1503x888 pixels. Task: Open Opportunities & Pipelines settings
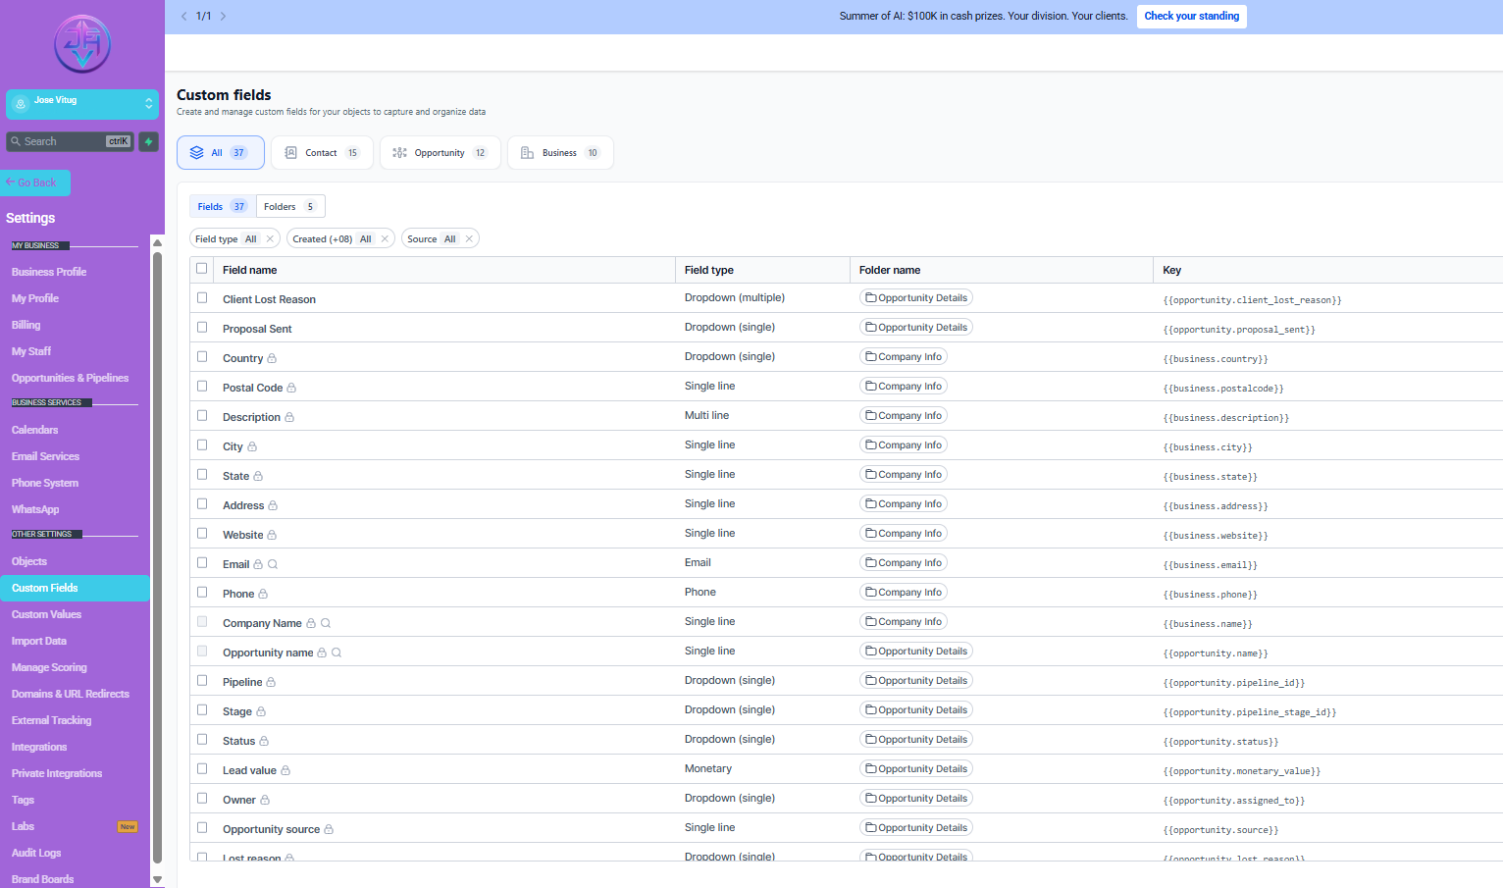[x=71, y=378]
